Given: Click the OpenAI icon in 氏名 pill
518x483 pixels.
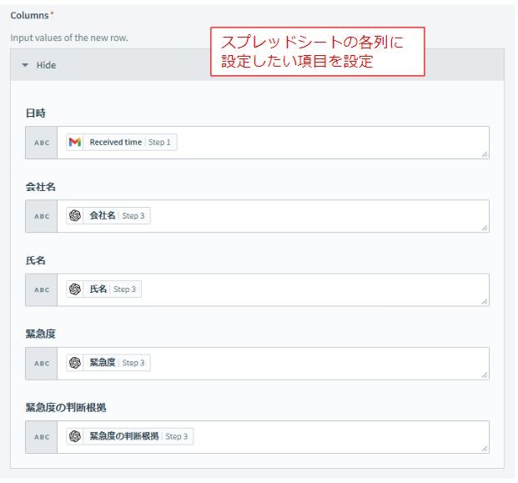Looking at the screenshot, I should tap(75, 289).
